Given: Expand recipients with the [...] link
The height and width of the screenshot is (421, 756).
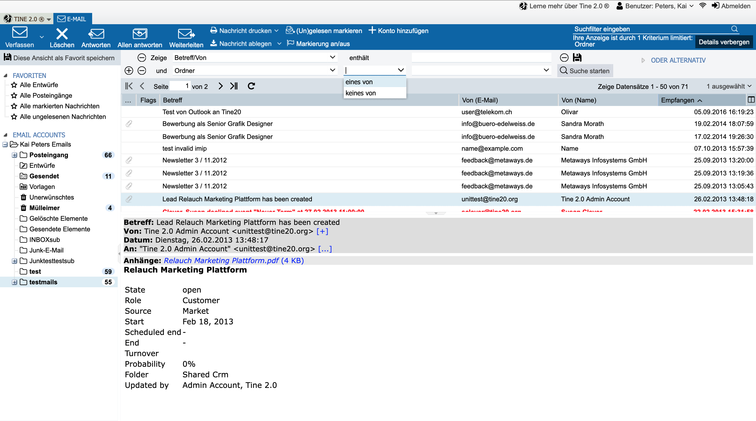Looking at the screenshot, I should (x=325, y=249).
